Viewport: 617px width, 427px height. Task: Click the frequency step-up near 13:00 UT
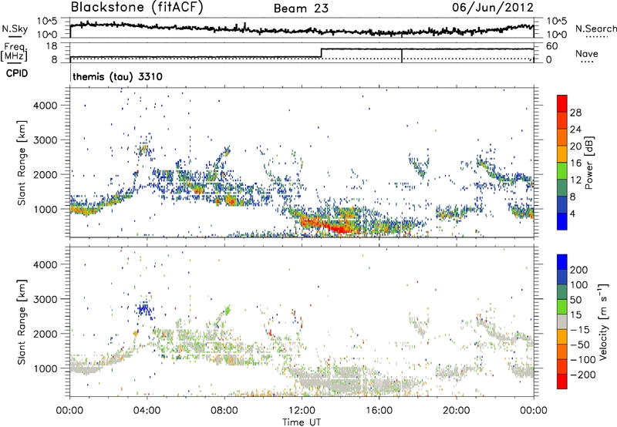pos(322,53)
